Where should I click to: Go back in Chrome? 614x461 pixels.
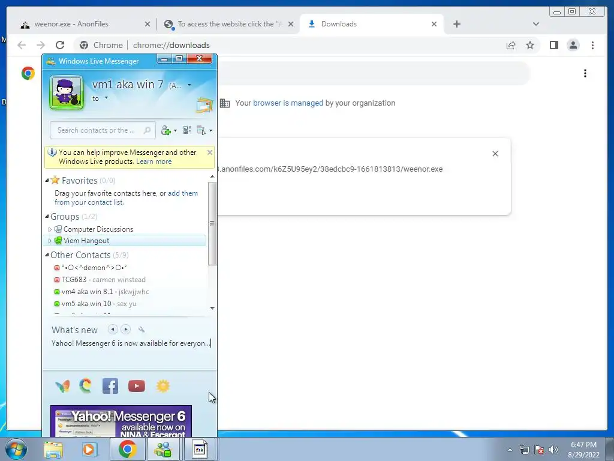click(22, 45)
